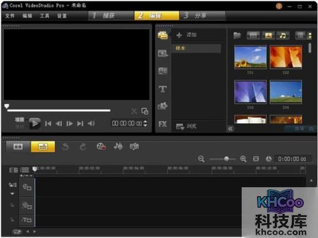The height and width of the screenshot is (238, 318).
Task: Toggle photo display in library
Action: pyautogui.click(x=268, y=35)
